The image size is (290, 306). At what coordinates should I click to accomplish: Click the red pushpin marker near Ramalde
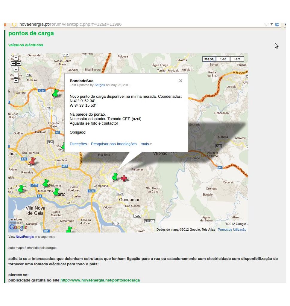coord(32,162)
